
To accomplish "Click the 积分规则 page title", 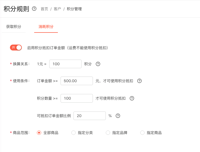I will (16, 9).
